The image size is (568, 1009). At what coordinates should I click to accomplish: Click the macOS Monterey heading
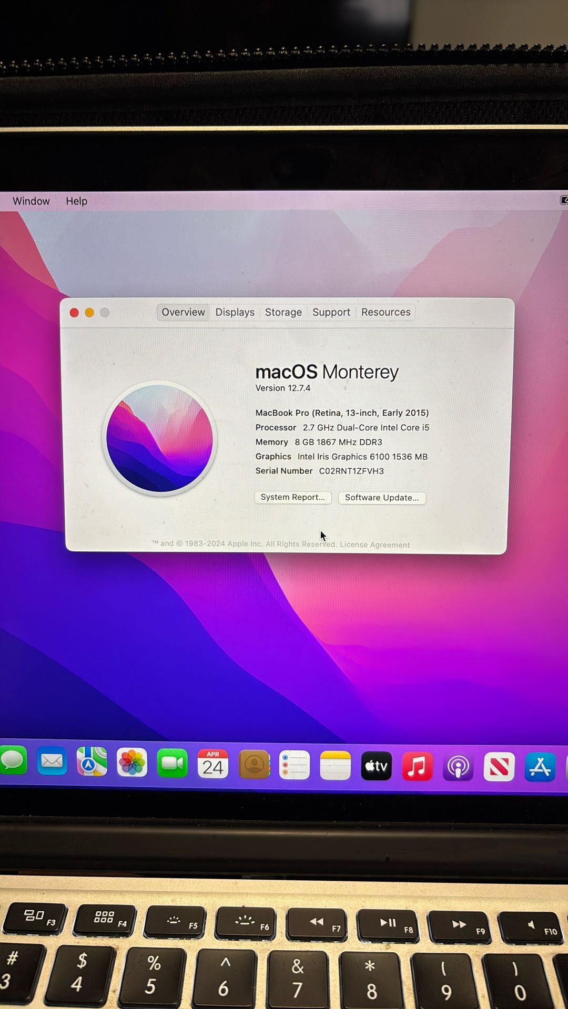[x=327, y=372]
